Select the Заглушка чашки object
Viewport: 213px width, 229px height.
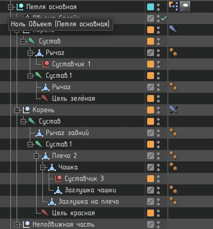[x=90, y=190]
